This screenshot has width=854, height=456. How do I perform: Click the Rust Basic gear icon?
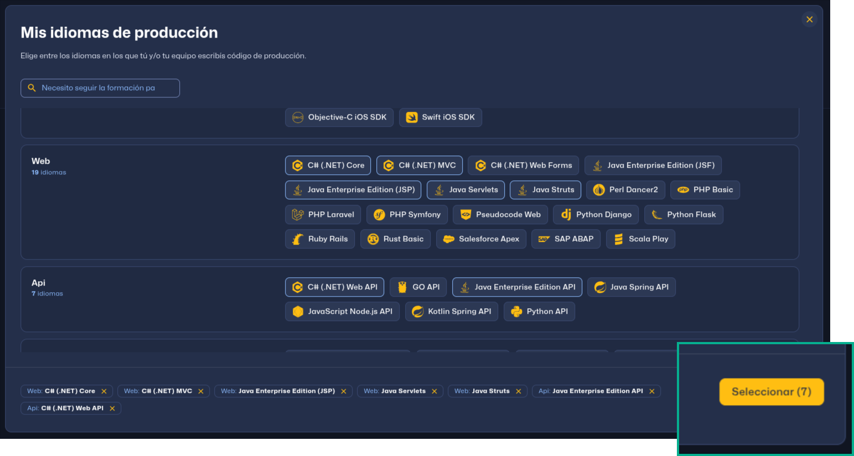tap(373, 239)
